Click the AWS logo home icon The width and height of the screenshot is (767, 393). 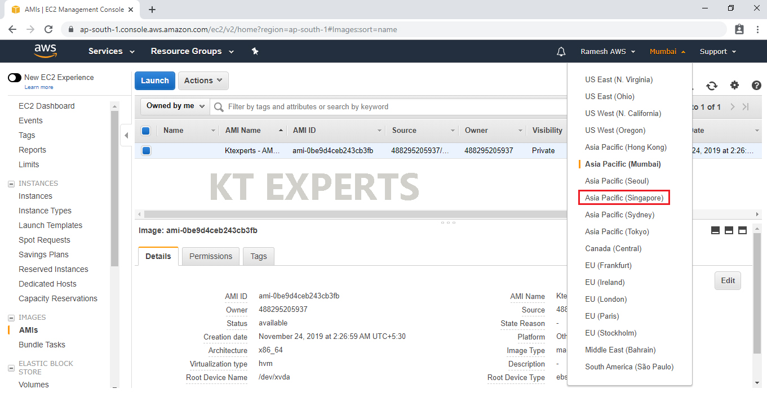click(x=46, y=51)
